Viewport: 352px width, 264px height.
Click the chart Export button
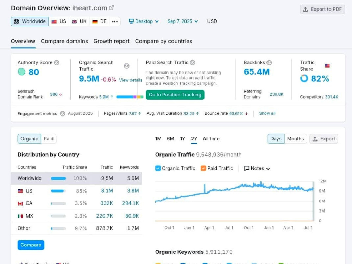[x=324, y=139]
